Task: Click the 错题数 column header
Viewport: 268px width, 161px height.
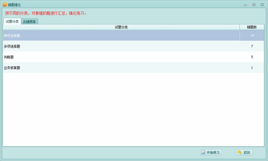Action: (252, 27)
